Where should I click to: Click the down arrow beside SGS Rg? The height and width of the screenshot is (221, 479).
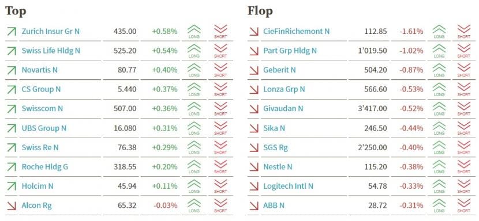click(254, 147)
